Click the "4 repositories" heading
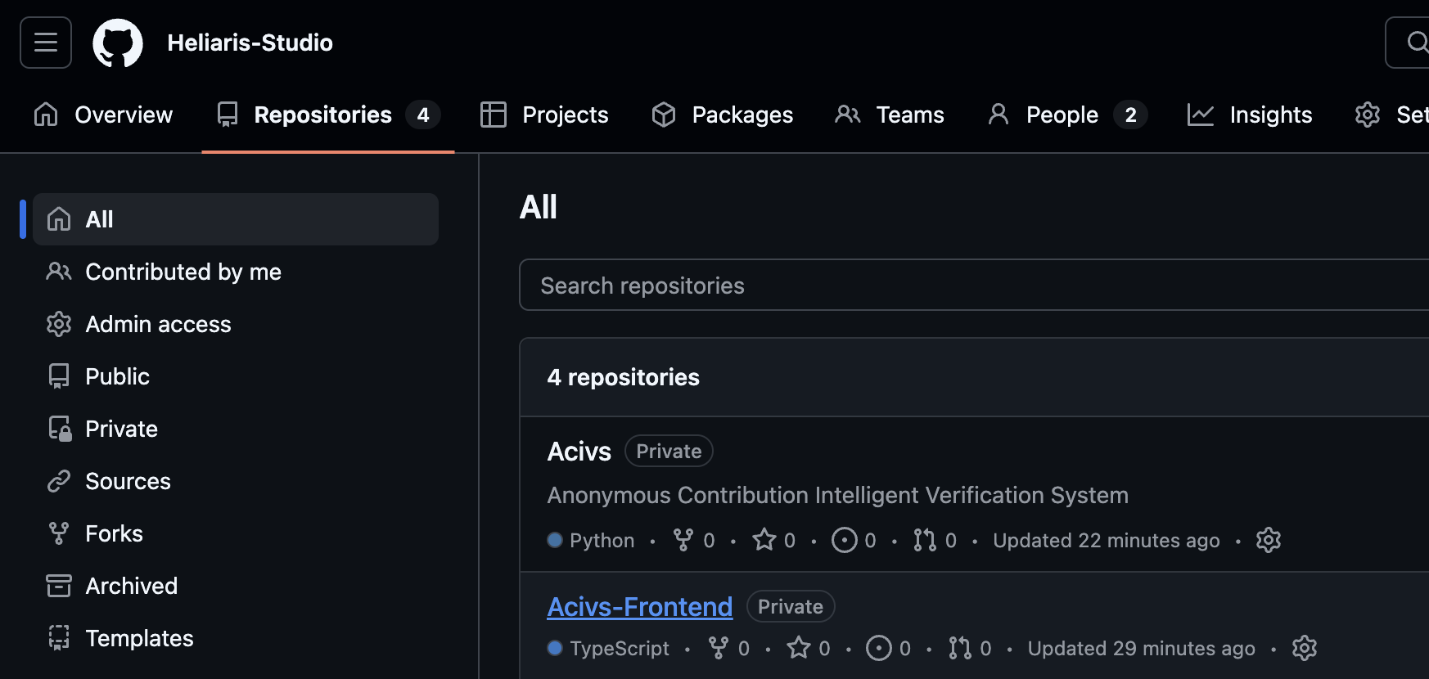1429x679 pixels. (x=624, y=377)
